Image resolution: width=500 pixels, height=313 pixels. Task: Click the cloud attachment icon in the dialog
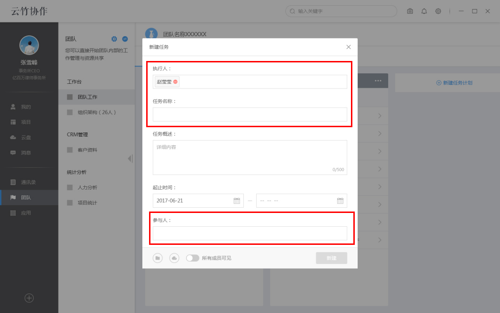[174, 257]
